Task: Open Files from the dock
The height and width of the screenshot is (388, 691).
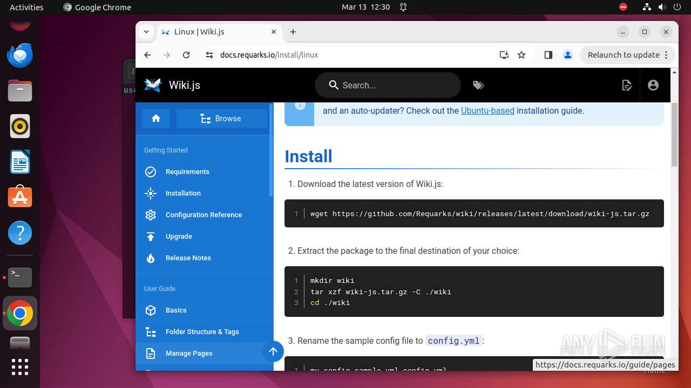Action: pyautogui.click(x=20, y=91)
